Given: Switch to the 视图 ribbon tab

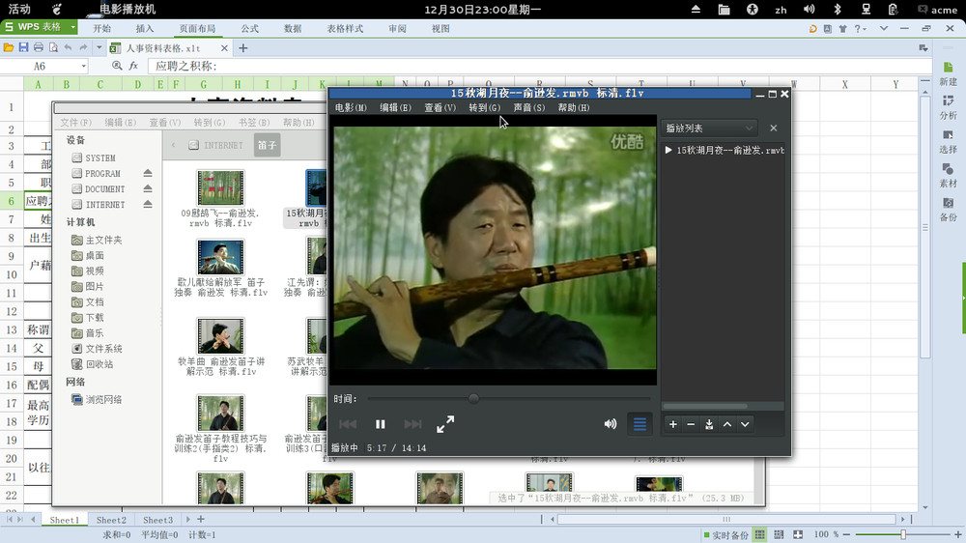Looking at the screenshot, I should click(x=440, y=28).
